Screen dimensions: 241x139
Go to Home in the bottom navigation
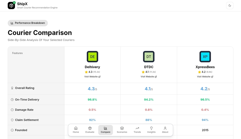pos(76,130)
